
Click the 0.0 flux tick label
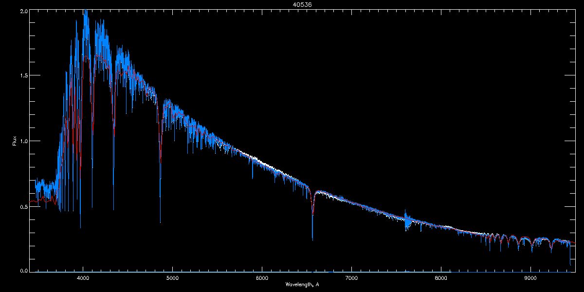[23, 270]
